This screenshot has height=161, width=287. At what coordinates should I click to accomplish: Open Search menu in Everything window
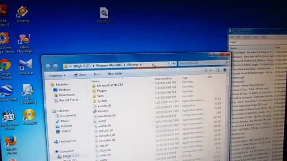pos(247,37)
